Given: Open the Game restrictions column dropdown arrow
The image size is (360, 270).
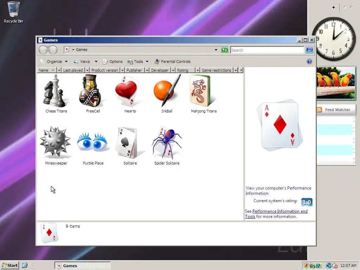Looking at the screenshot, I should [x=236, y=70].
